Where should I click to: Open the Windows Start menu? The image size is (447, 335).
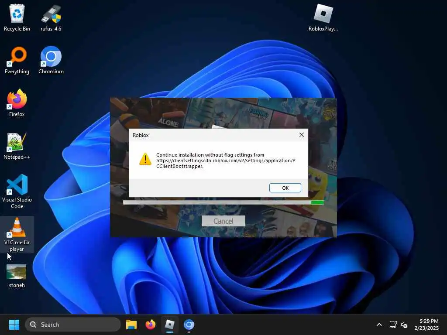pos(14,325)
